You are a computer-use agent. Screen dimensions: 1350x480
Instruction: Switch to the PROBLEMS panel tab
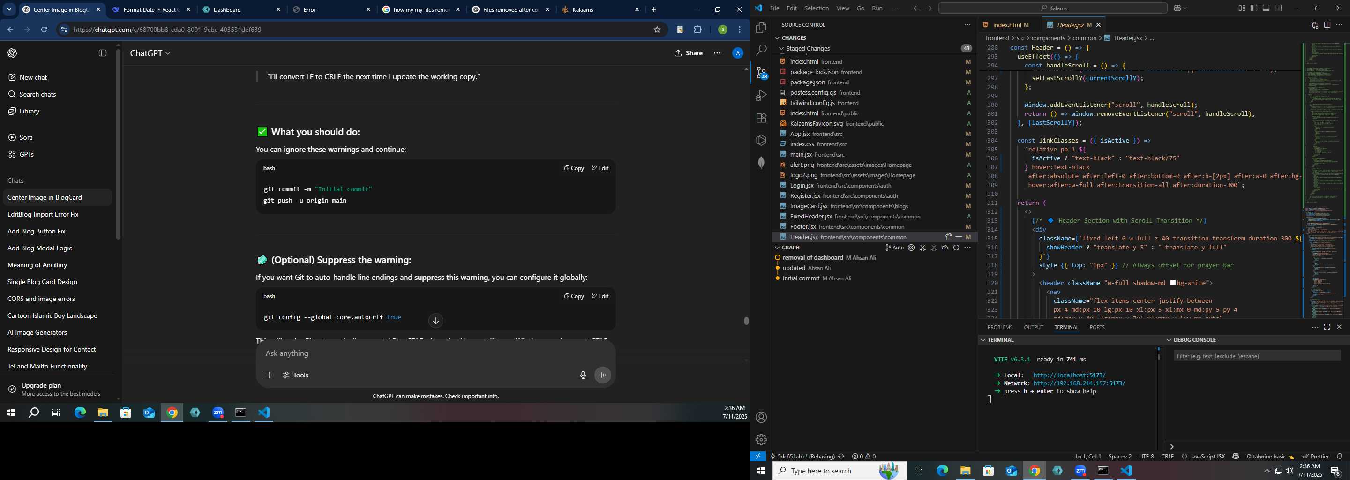click(1000, 328)
